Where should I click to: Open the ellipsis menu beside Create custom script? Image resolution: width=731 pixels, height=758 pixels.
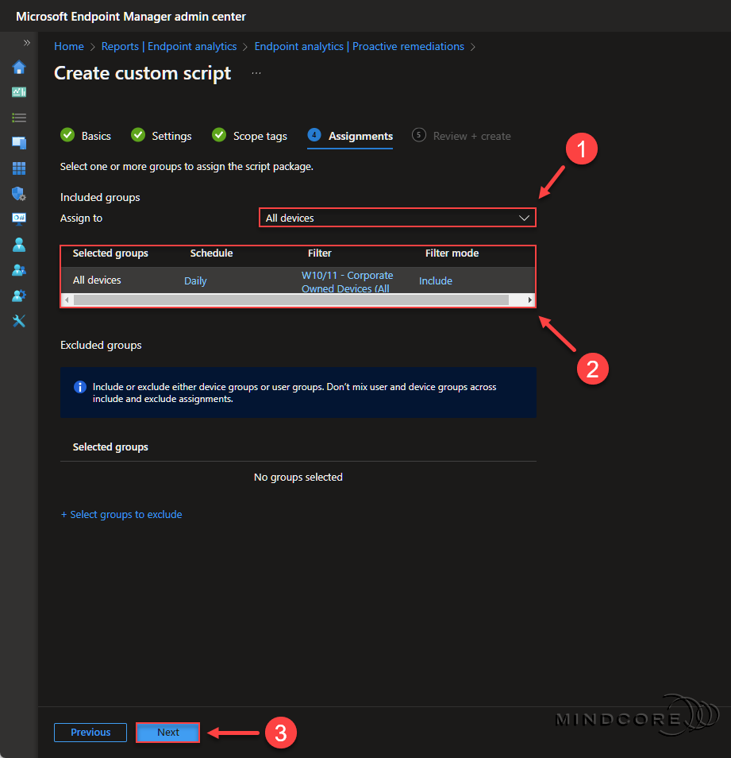pyautogui.click(x=256, y=72)
